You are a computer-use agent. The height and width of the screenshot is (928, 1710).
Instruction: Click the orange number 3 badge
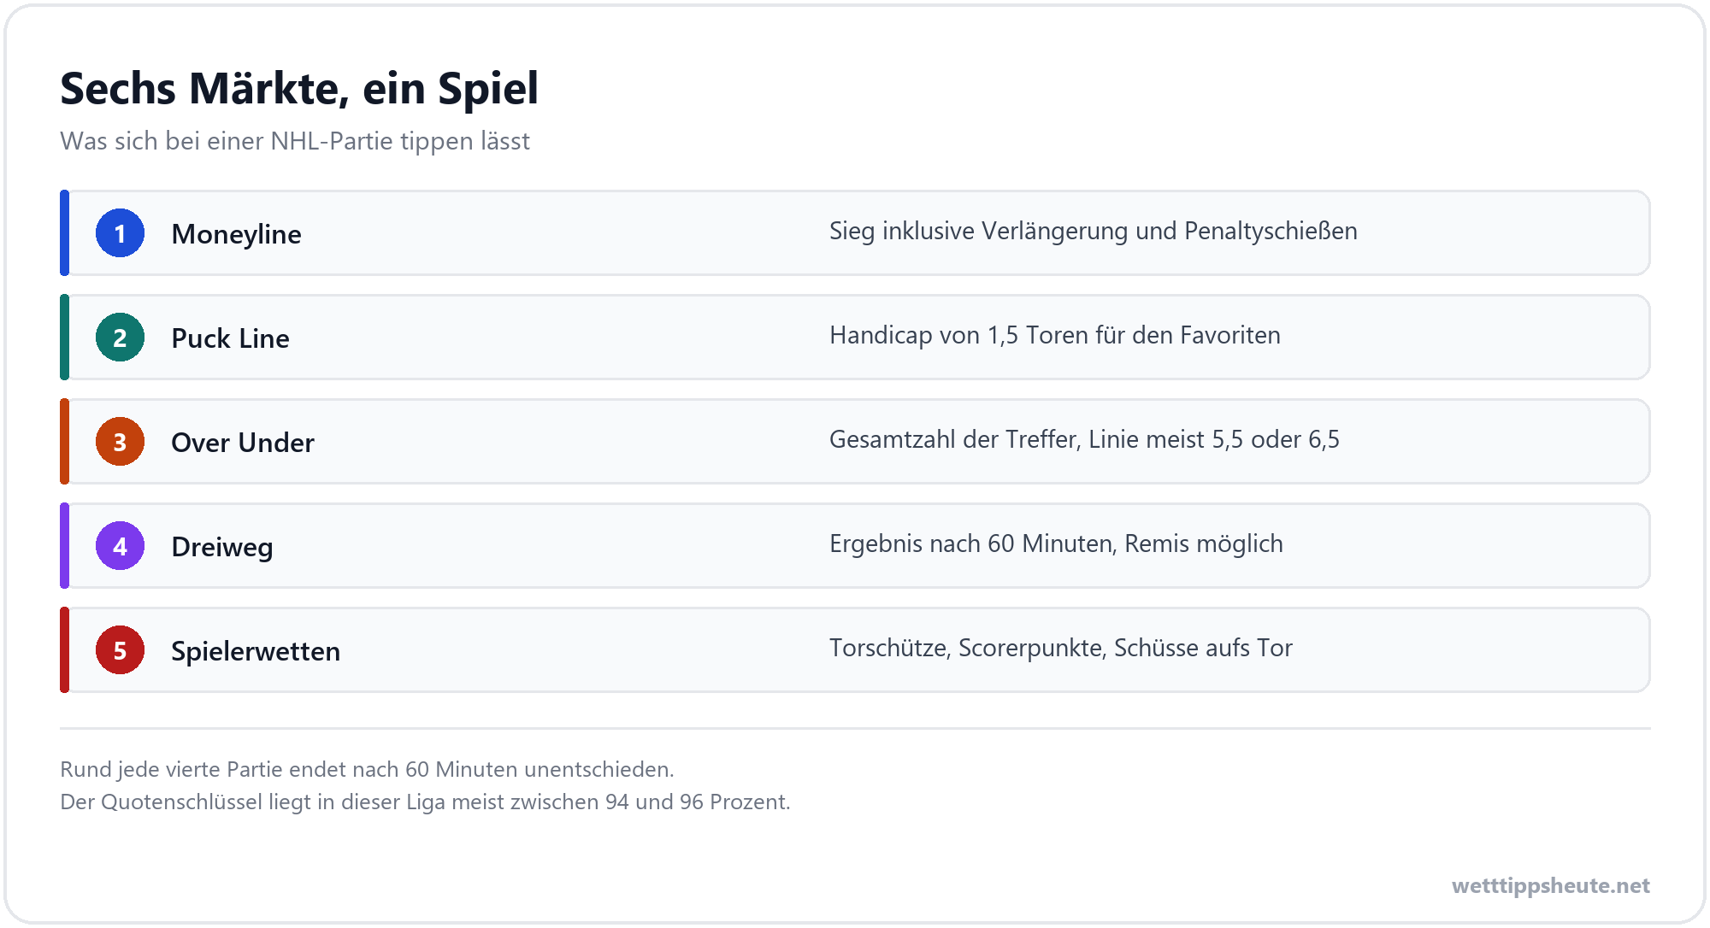120,442
